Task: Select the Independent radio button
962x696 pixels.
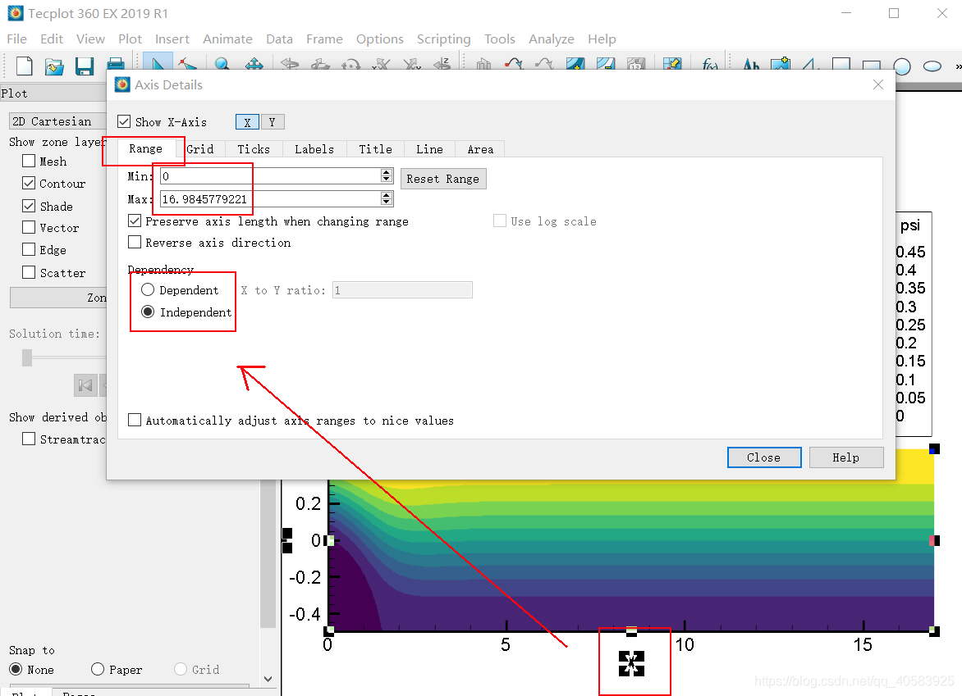Action: (148, 312)
